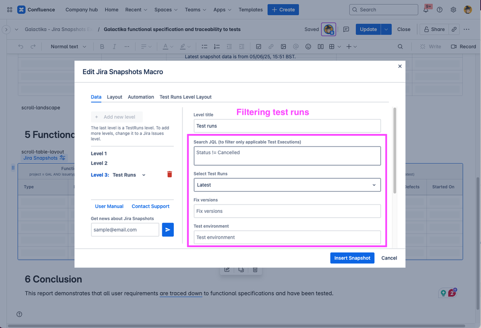Image resolution: width=481 pixels, height=328 pixels.
Task: Click the Fix versions input field
Action: coord(287,211)
